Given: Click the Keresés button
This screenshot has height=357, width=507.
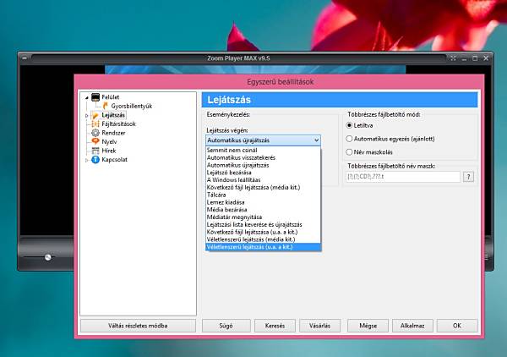Looking at the screenshot, I should (x=275, y=326).
